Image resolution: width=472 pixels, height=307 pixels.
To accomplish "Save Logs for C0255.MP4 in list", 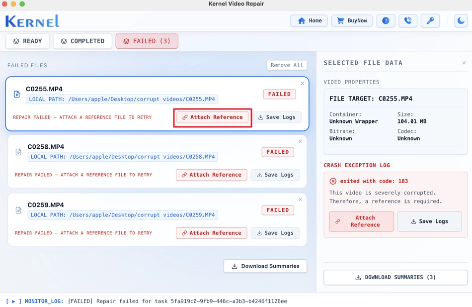I will (277, 117).
